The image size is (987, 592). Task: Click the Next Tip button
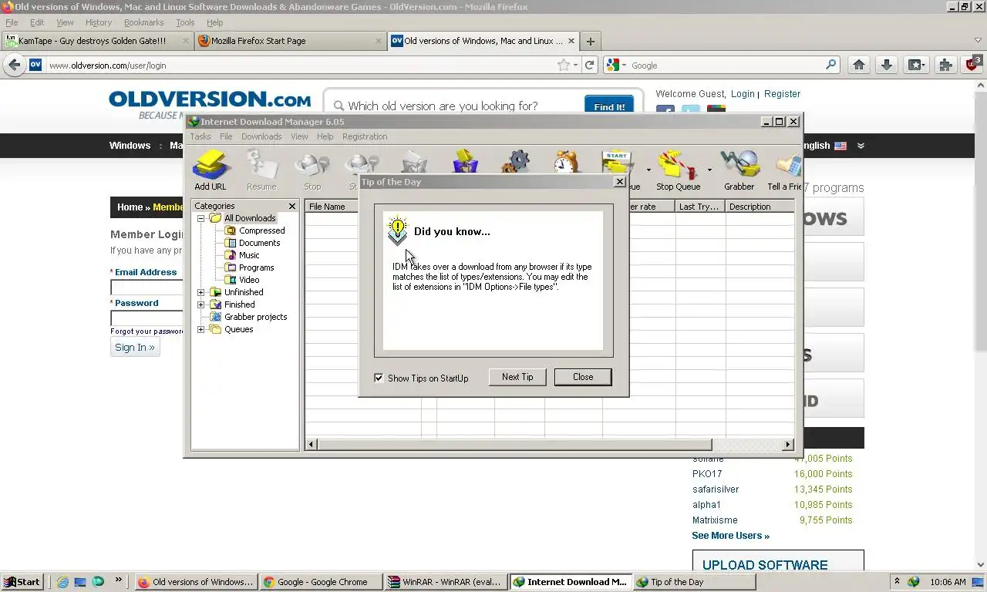coord(517,377)
